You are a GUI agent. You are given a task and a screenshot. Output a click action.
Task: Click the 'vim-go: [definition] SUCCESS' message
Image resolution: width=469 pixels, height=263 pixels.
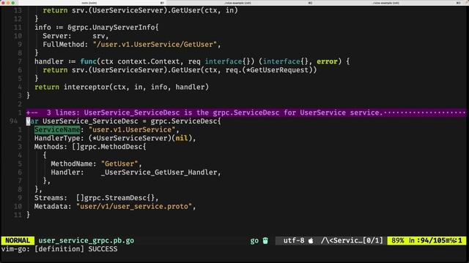click(x=59, y=249)
